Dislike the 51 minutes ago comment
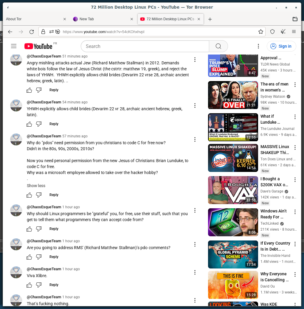This screenshot has width=304, height=309. (39, 90)
